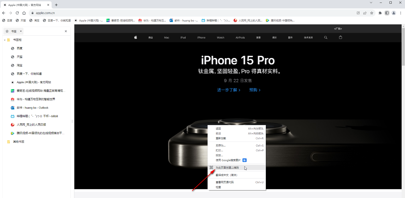
Task: Click the open-in-new-window icon in address bar
Action: point(358,13)
